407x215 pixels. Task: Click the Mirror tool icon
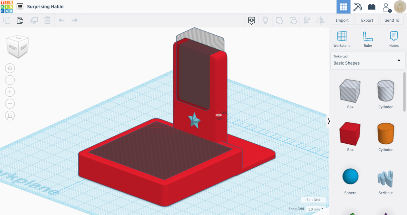[320, 21]
